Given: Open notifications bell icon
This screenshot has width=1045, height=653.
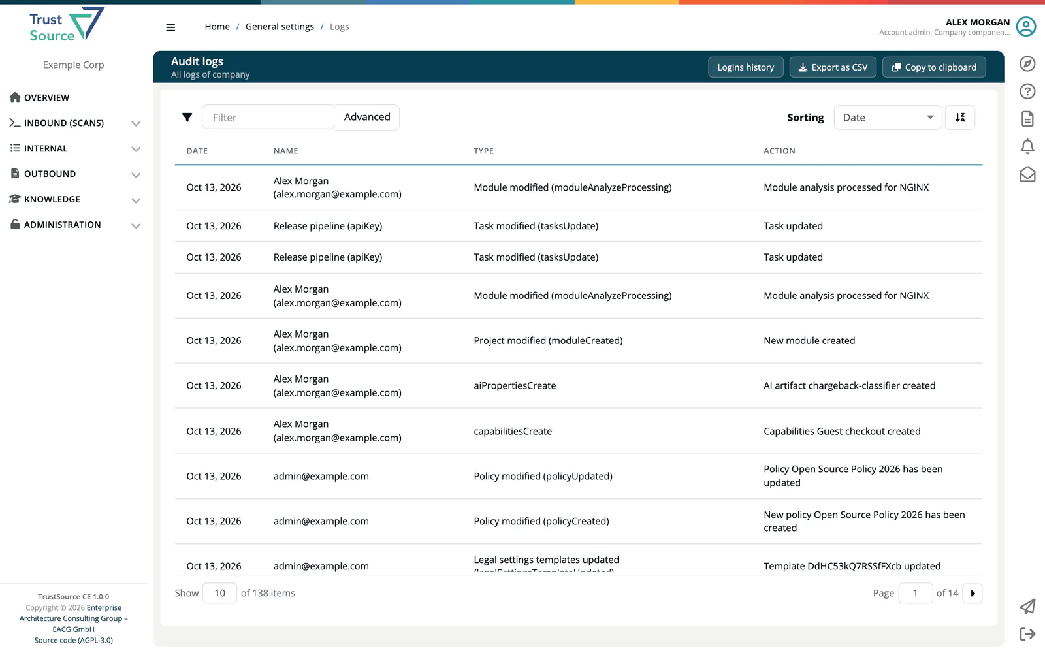Looking at the screenshot, I should click(1027, 146).
